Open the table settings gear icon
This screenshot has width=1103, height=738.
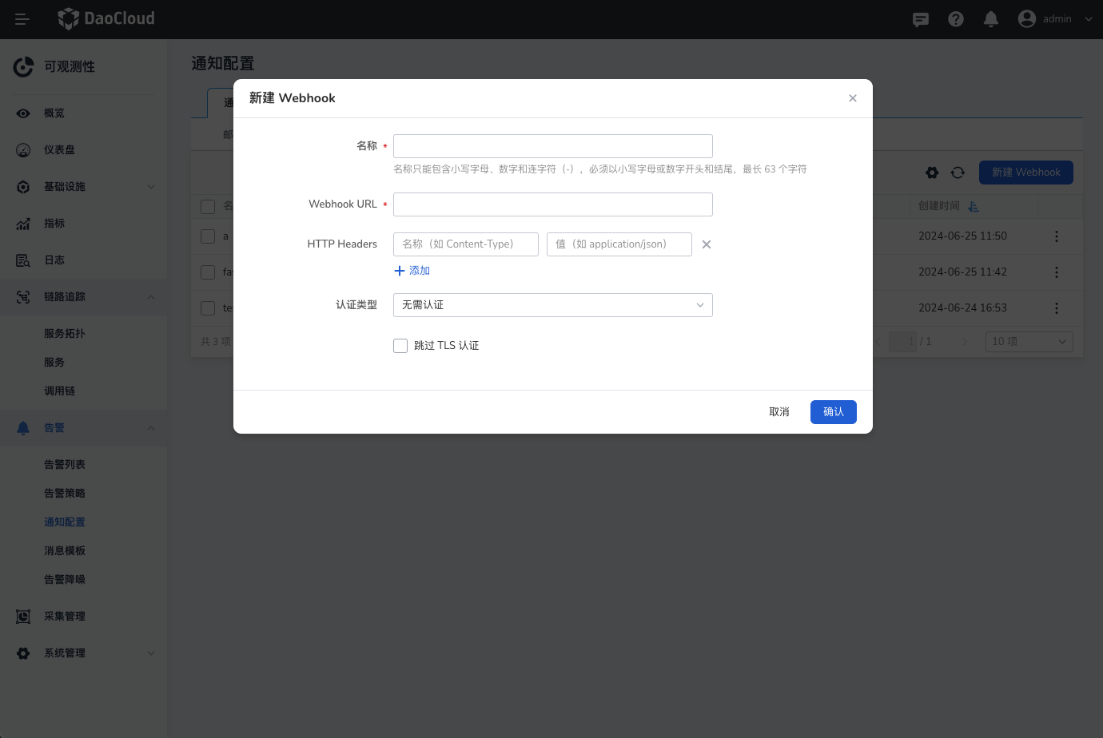(x=932, y=172)
